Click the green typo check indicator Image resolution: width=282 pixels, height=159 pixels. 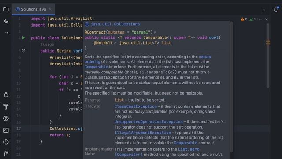[x=252, y=19]
